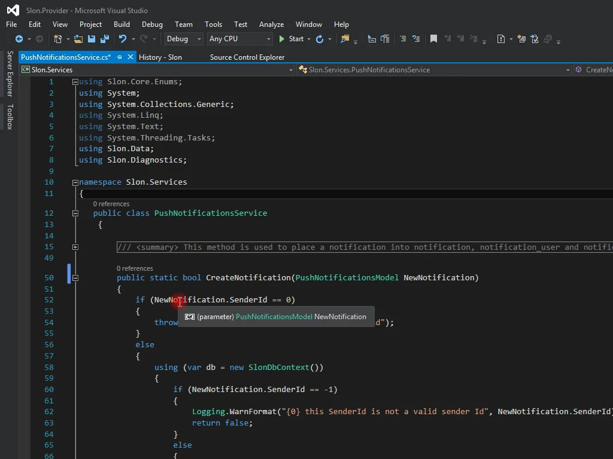Open the Tools menu
This screenshot has height=459, width=613.
[x=213, y=24]
